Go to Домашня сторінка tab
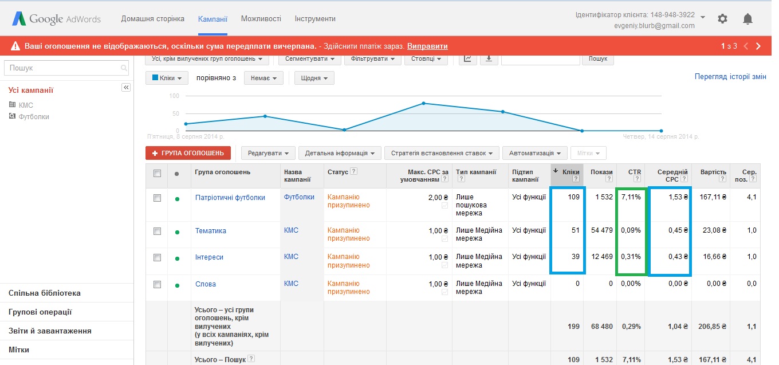The width and height of the screenshot is (779, 365). 153,19
